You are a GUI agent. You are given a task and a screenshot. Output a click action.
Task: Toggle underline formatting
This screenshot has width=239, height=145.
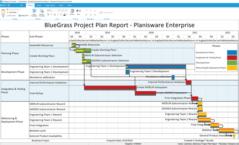[x=54, y=14]
